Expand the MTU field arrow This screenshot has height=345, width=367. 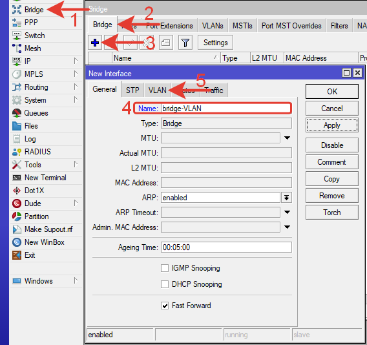(287, 138)
